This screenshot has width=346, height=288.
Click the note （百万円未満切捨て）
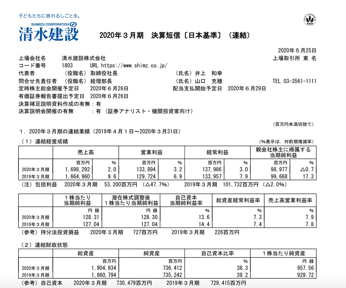293,124
